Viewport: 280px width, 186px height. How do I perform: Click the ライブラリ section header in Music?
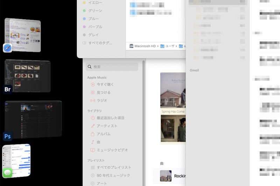(94, 111)
